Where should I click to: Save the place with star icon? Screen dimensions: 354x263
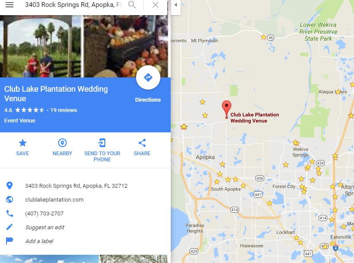coord(23,148)
